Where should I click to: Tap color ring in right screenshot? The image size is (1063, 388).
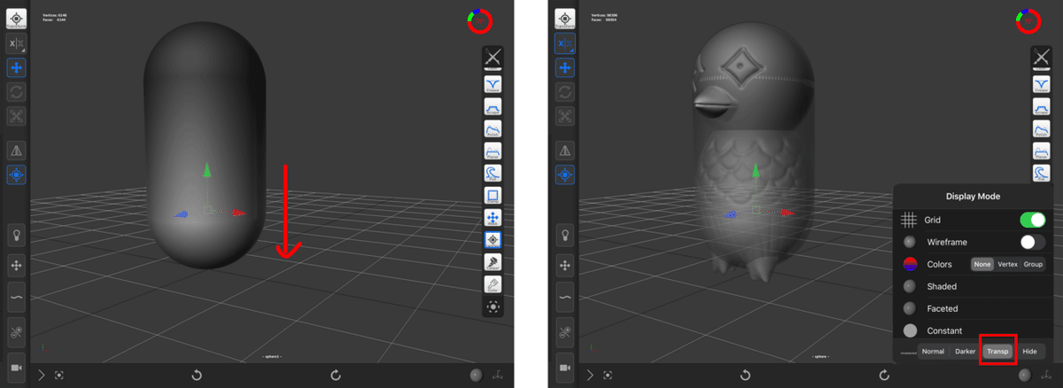[x=1028, y=20]
